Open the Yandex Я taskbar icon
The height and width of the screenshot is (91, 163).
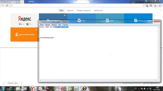[40, 88]
